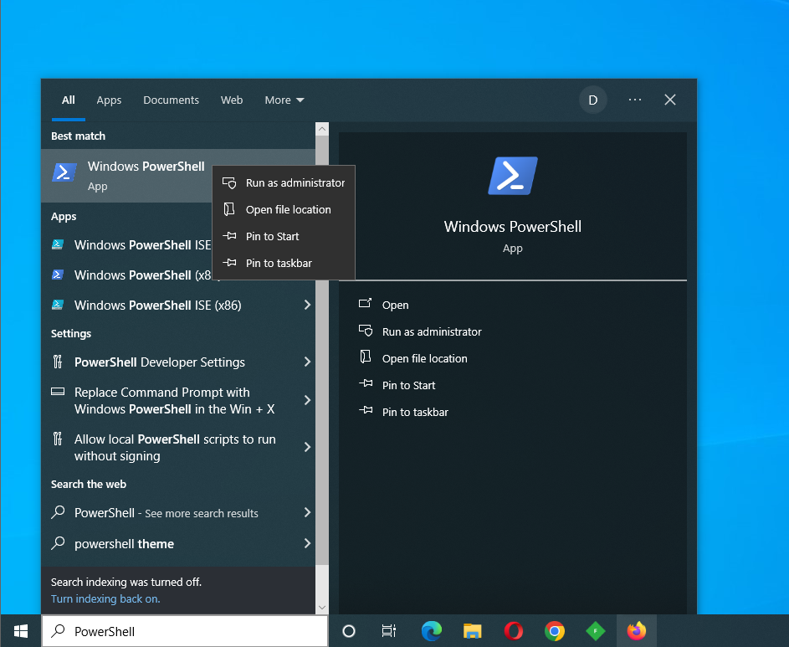
Task: Open the D user account avatar
Action: tap(592, 100)
